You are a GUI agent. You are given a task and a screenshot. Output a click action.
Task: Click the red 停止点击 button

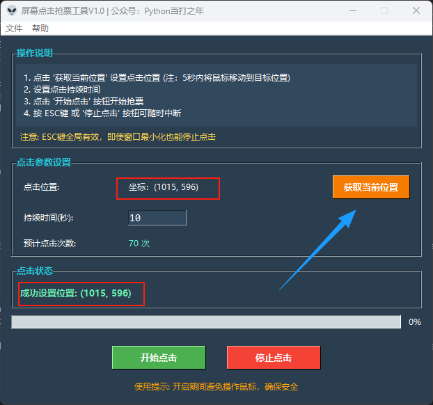tap(274, 357)
